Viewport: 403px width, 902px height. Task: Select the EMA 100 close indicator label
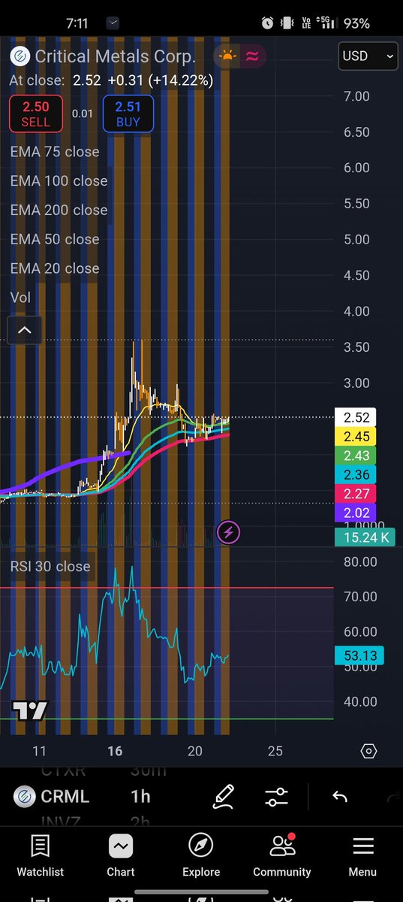point(59,181)
